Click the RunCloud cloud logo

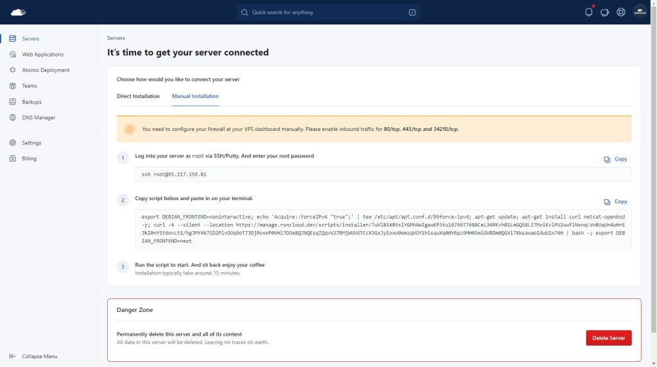click(x=18, y=12)
